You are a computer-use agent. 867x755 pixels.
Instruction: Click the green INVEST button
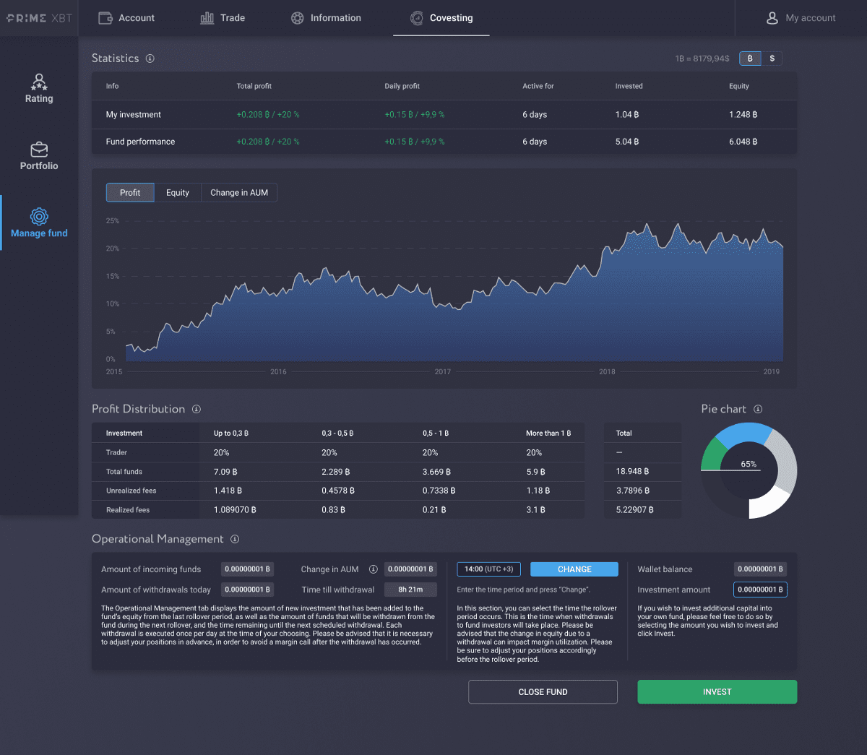[x=717, y=691]
